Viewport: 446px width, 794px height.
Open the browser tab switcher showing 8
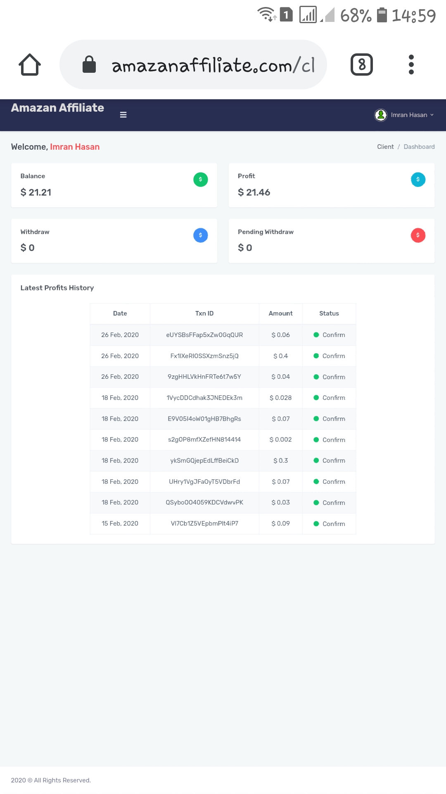361,65
